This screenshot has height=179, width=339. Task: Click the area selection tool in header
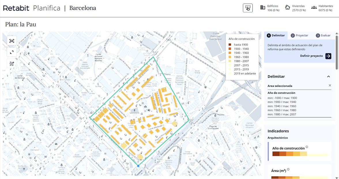click(x=248, y=8)
